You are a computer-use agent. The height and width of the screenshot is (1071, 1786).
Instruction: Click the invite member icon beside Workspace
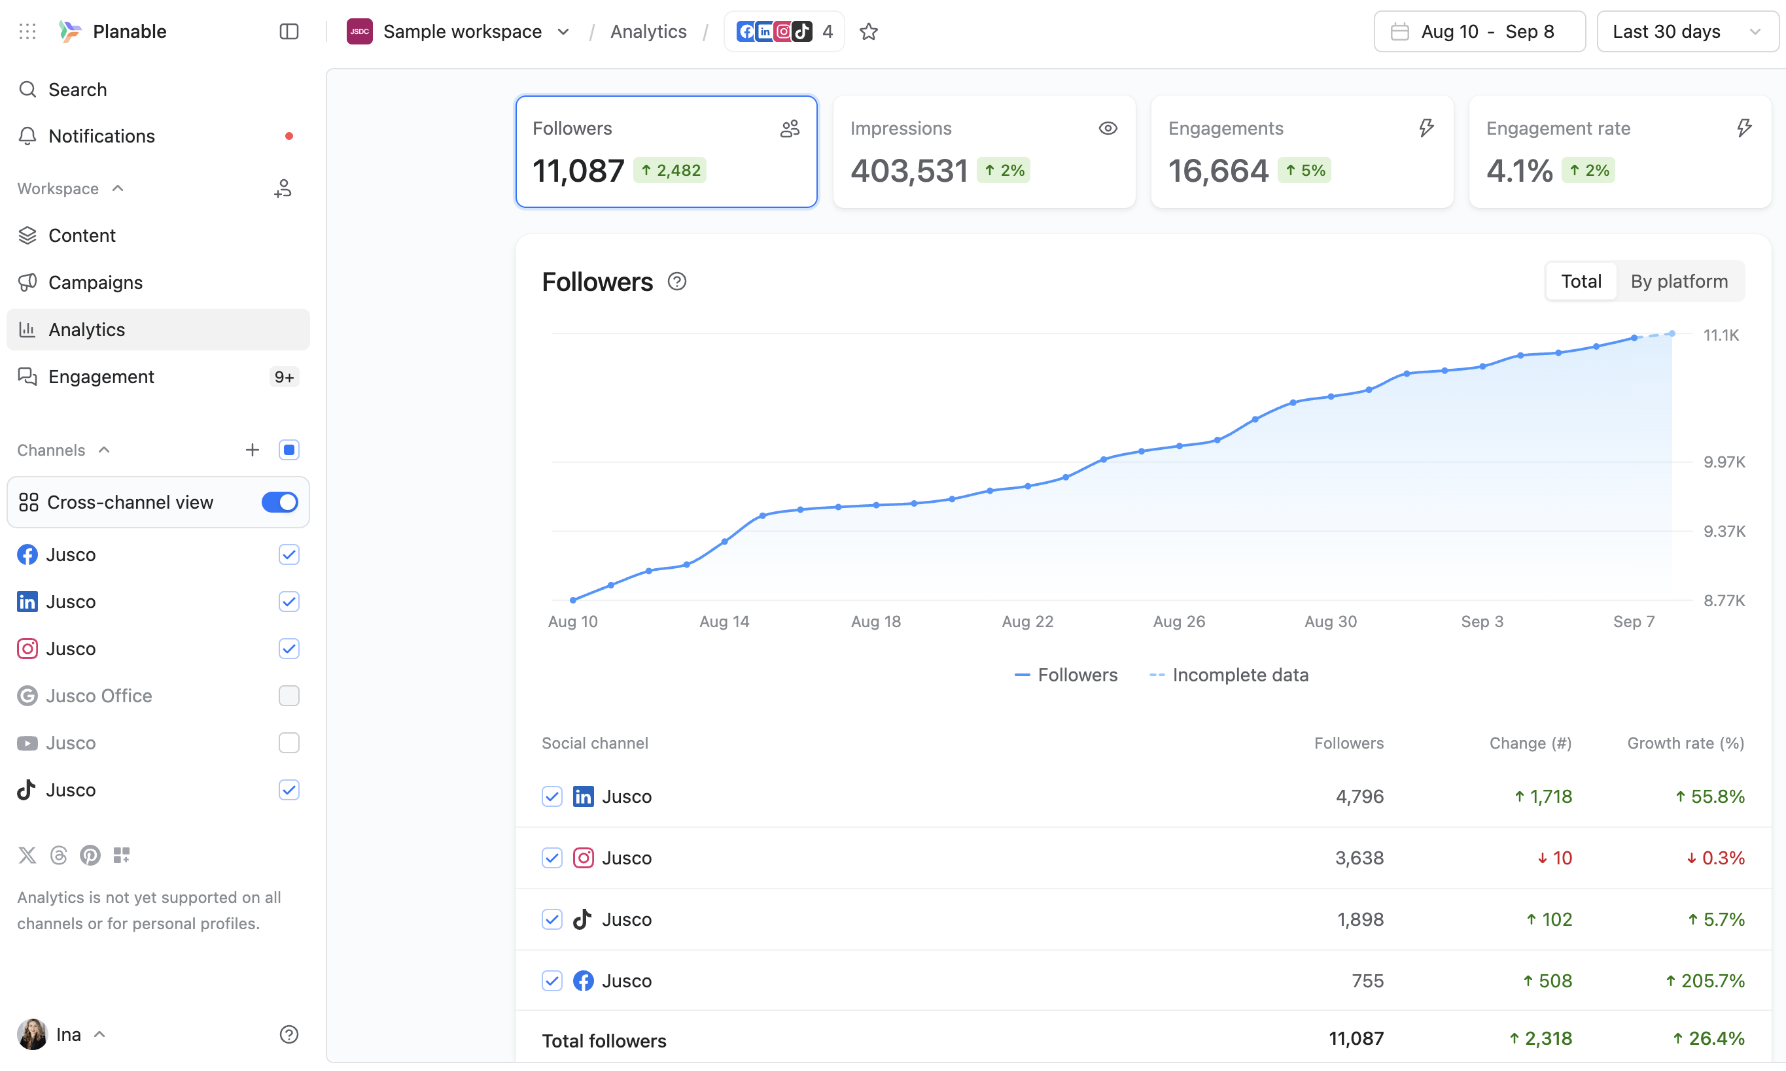point(283,188)
